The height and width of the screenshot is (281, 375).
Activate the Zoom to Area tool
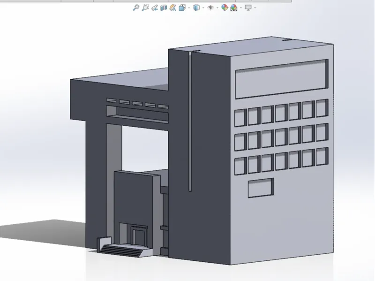pos(145,8)
